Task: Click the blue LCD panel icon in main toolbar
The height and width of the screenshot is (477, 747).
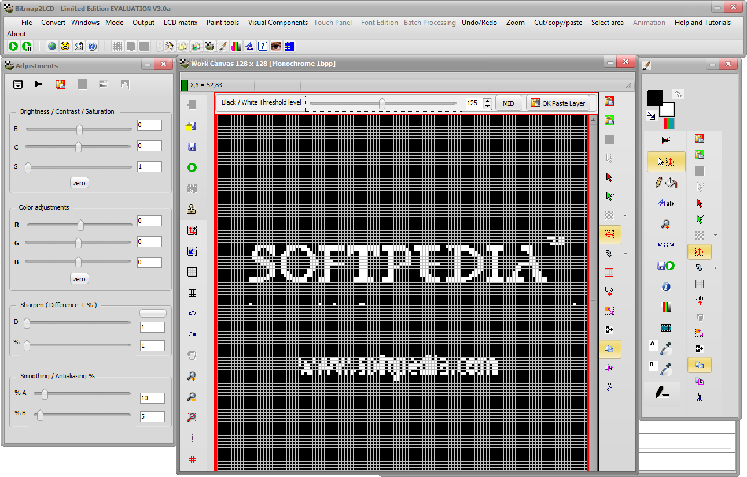Action: coord(289,46)
